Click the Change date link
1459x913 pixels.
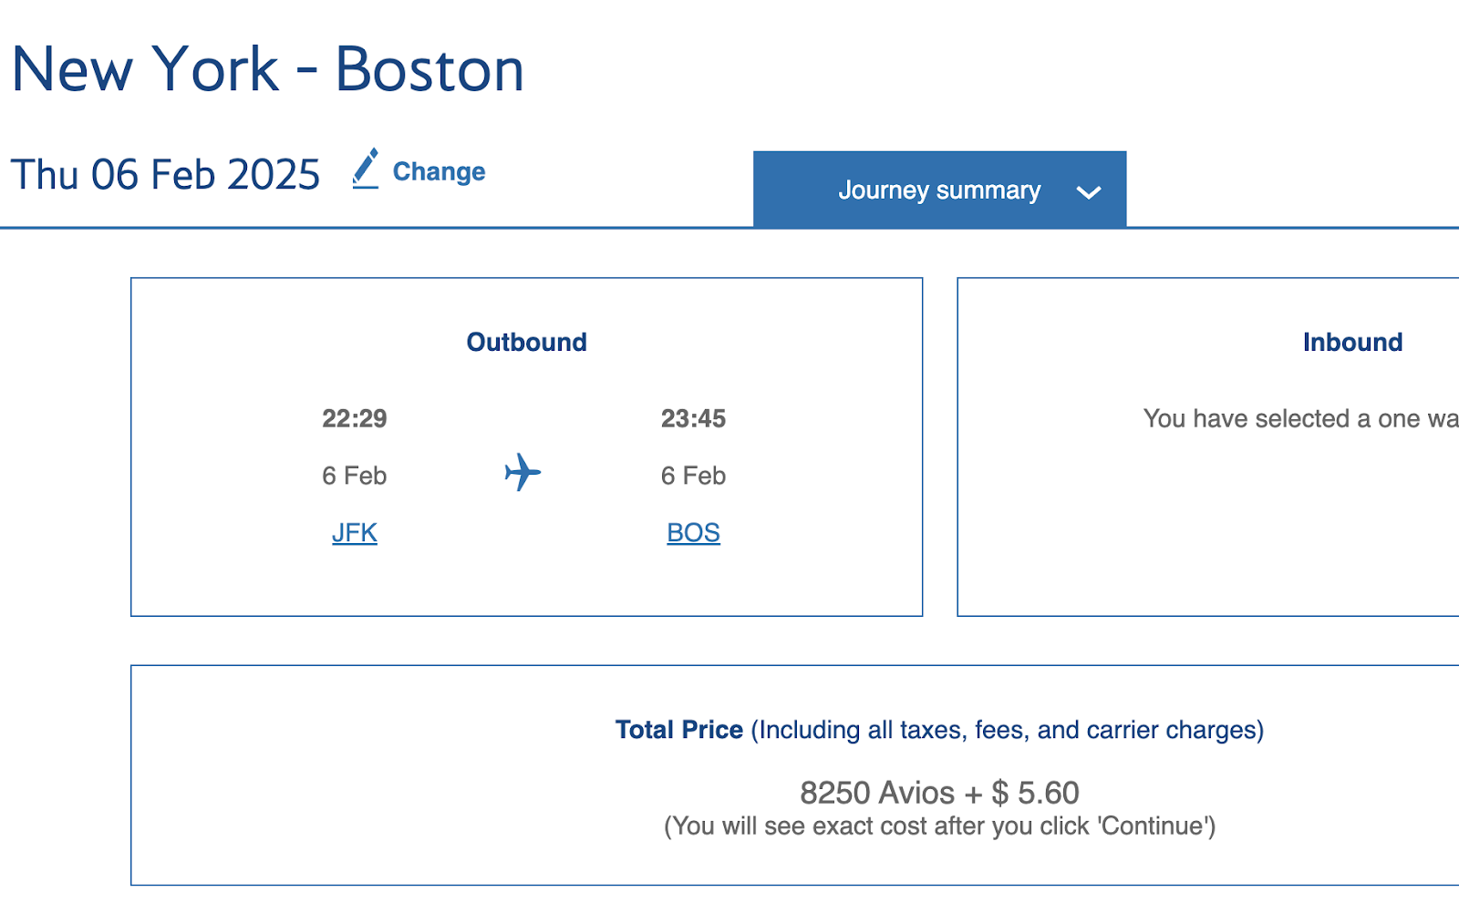[x=439, y=171]
